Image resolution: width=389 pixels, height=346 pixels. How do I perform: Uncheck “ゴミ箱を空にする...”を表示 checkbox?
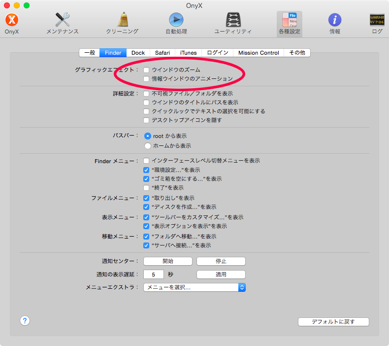pyautogui.click(x=146, y=179)
